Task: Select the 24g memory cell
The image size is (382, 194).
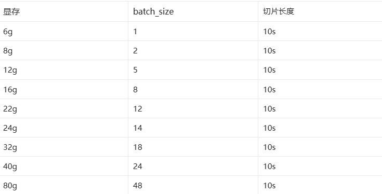Action: point(10,128)
